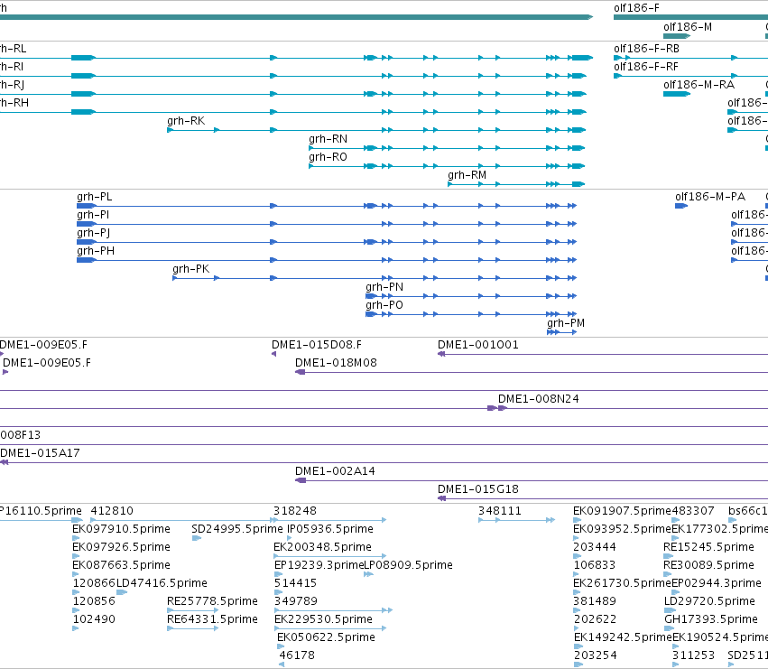Select transcript label olf186-M-RA
This screenshot has height=669, width=768.
click(699, 85)
